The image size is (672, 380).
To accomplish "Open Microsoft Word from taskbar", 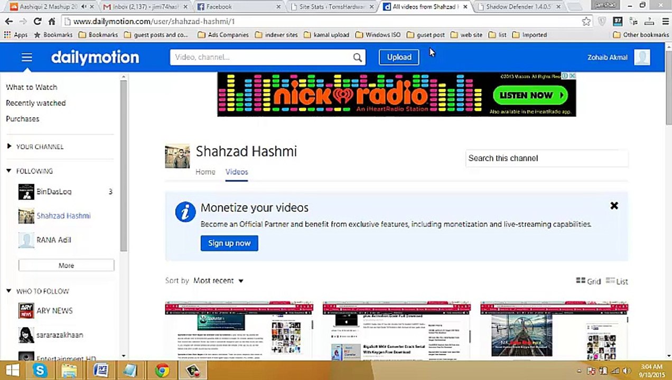I will tap(101, 370).
